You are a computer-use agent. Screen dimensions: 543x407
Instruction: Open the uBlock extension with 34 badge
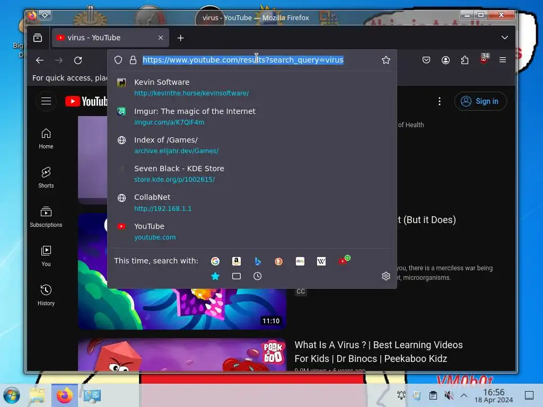point(484,59)
